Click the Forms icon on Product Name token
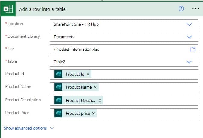 click(x=59, y=87)
